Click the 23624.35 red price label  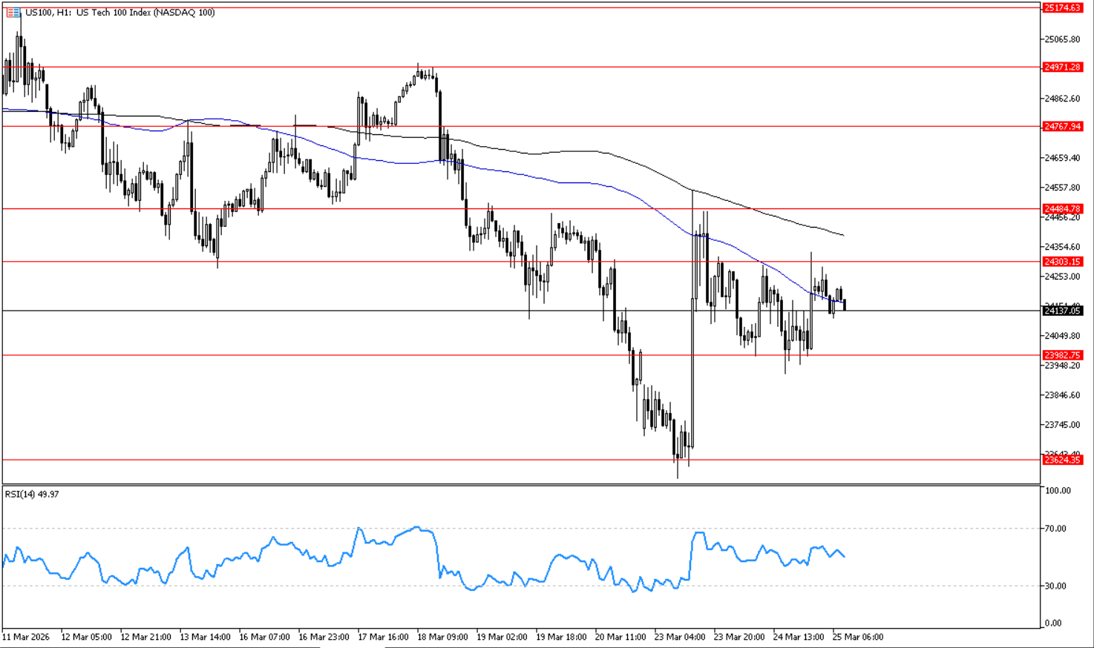point(1062,460)
